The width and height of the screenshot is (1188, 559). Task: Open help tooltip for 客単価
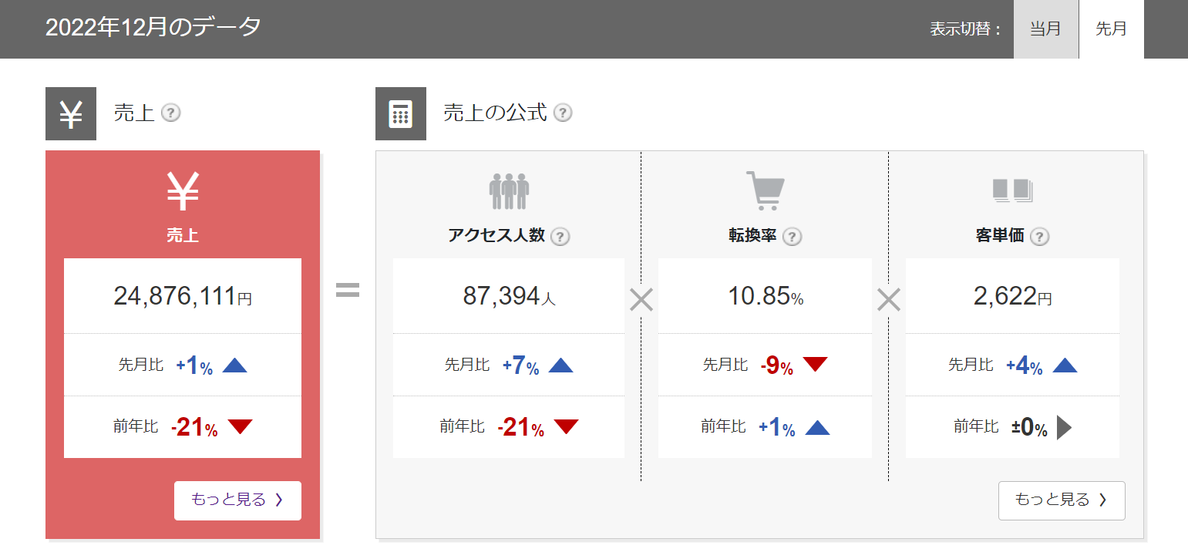[1040, 237]
